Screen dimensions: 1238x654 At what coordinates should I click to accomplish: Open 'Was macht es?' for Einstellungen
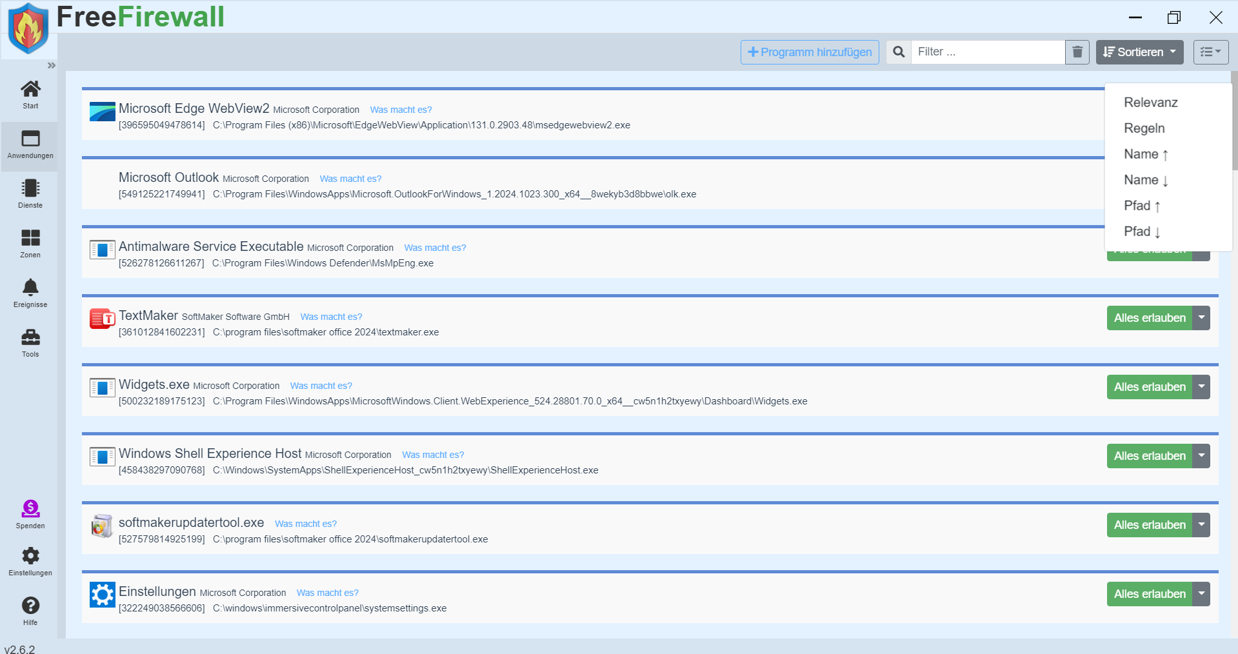tap(328, 593)
